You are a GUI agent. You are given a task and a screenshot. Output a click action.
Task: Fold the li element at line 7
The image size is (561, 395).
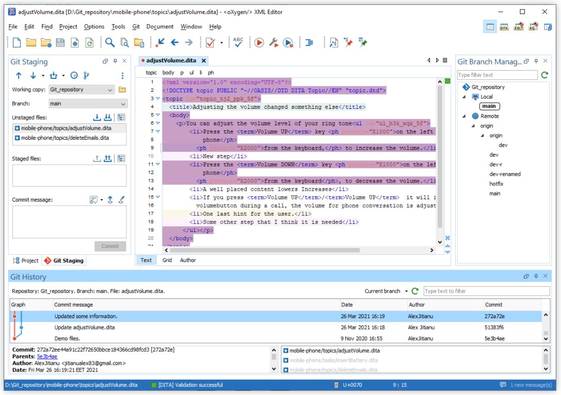[158, 131]
